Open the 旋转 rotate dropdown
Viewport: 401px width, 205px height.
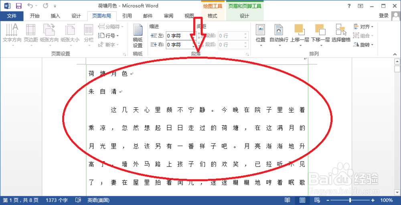[x=363, y=45]
